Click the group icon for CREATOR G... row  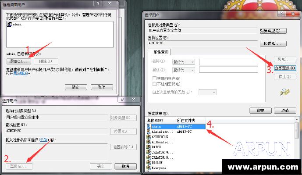[x=149, y=152]
